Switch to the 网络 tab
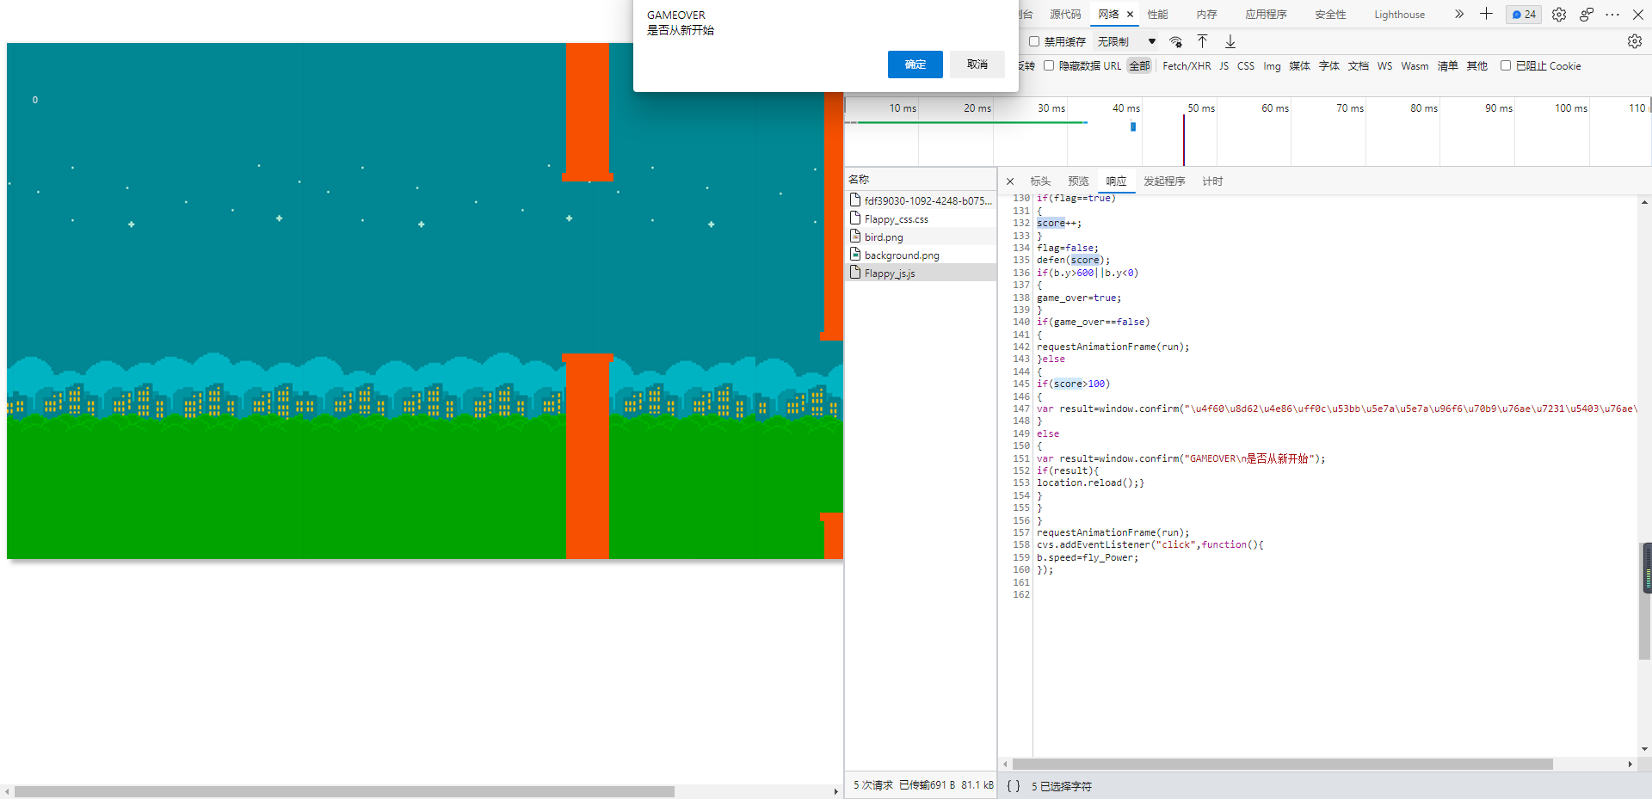The image size is (1652, 799). coord(1108,15)
